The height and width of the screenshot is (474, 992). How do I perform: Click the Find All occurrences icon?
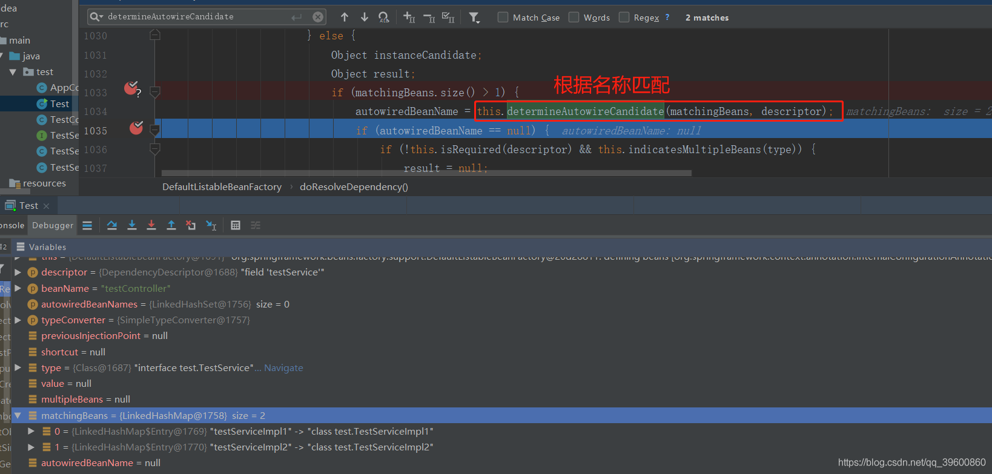coord(384,17)
